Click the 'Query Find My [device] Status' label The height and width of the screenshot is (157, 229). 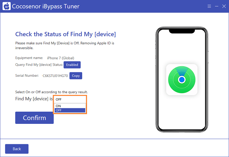pos(39,65)
